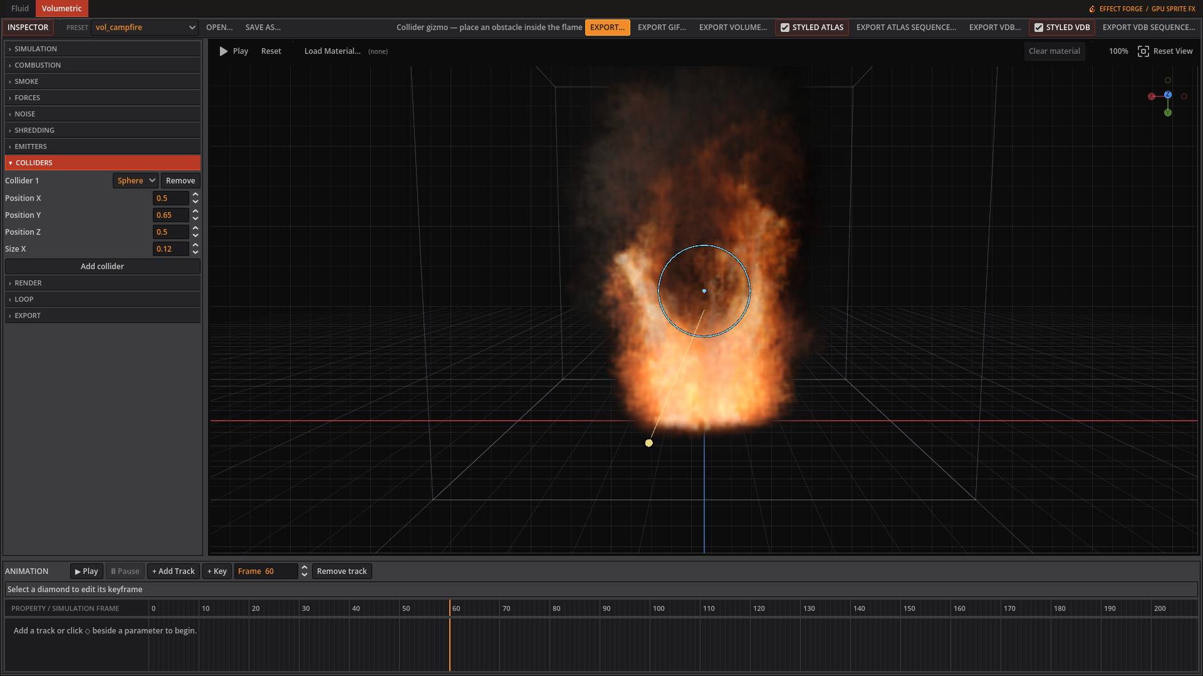This screenshot has height=676, width=1203.
Task: Open the Save As menu item
Action: [263, 28]
